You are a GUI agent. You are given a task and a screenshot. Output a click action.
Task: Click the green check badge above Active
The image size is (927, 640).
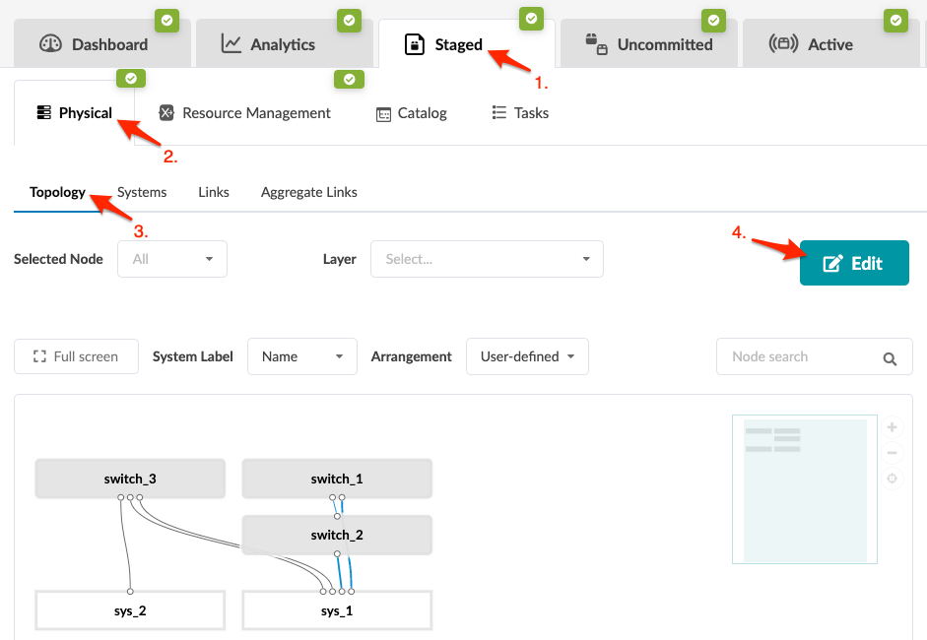point(895,20)
